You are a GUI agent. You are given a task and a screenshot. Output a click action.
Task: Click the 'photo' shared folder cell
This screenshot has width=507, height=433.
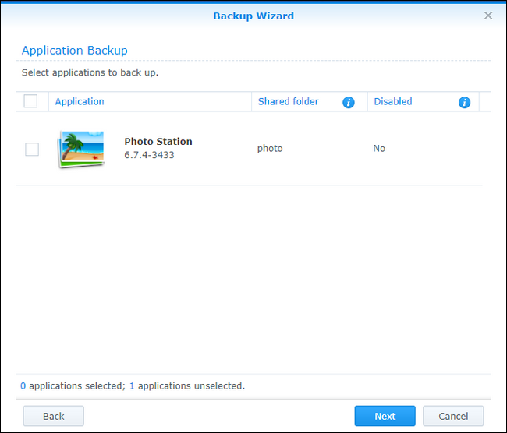(270, 149)
